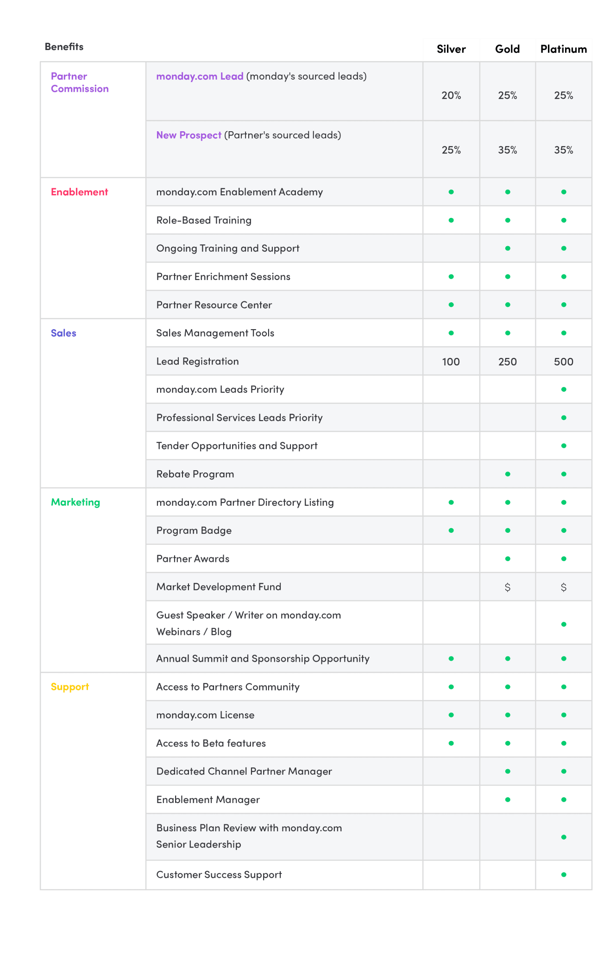Click the Platinum Market Development Fund dollar sign

tap(564, 587)
